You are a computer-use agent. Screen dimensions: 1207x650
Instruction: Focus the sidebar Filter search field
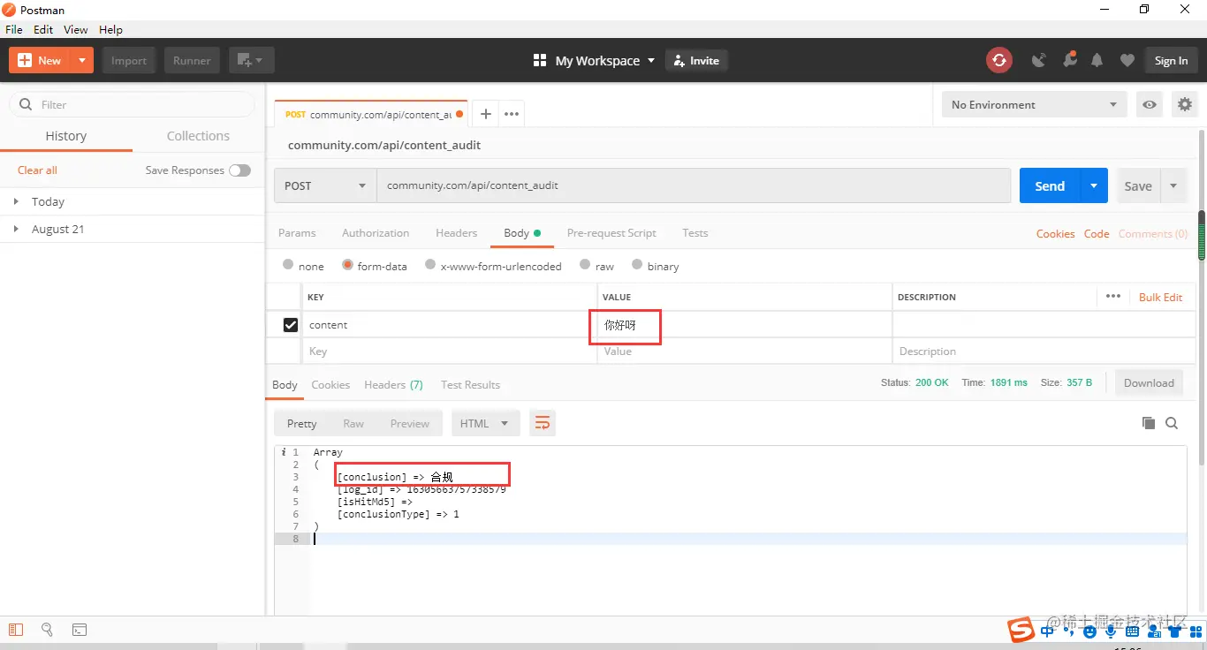pos(132,104)
